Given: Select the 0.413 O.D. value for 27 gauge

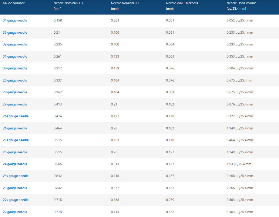Looking at the screenshot, I should (58, 104).
